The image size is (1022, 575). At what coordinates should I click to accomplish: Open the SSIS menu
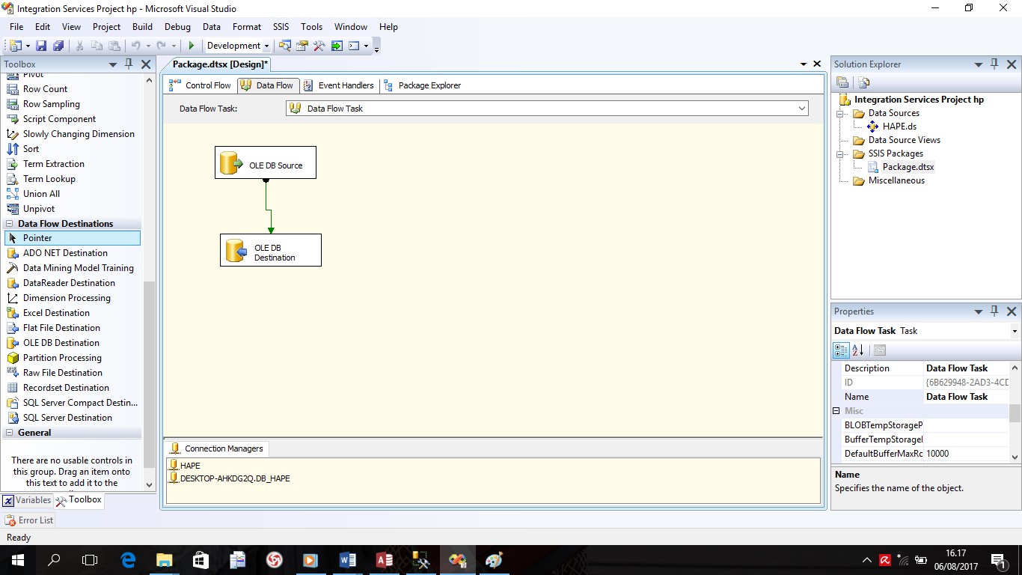point(281,27)
